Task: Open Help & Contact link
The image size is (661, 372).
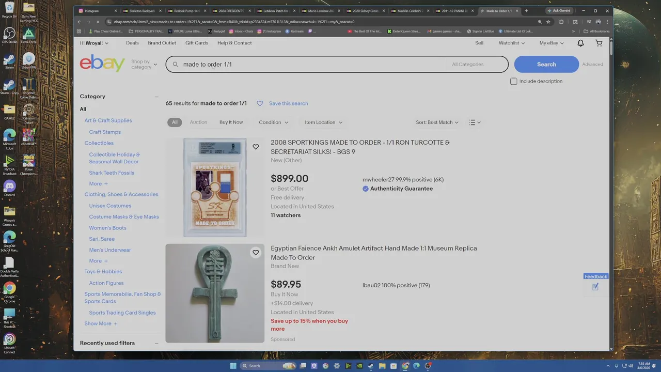Action: pyautogui.click(x=234, y=43)
